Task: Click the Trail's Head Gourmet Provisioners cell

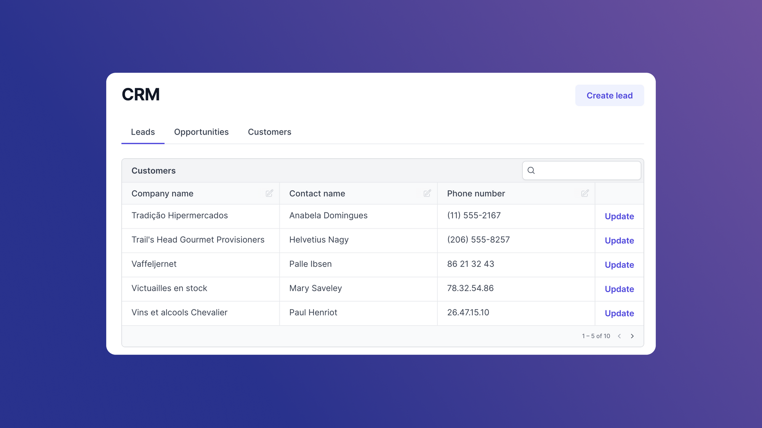Action: coord(200,240)
